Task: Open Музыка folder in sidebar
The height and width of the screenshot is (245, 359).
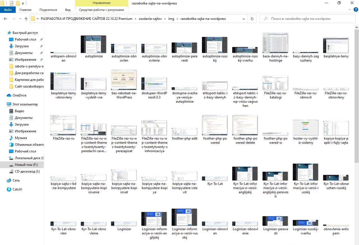Action: (x=21, y=138)
